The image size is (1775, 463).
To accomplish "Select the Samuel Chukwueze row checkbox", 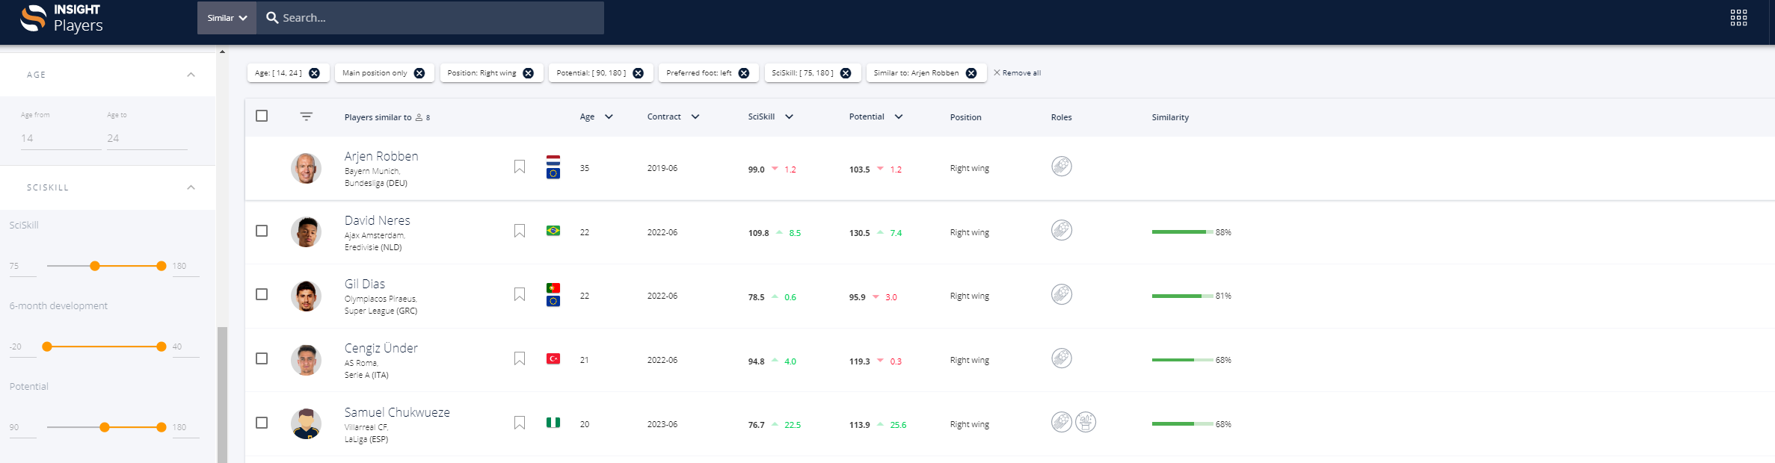I will click(x=262, y=423).
